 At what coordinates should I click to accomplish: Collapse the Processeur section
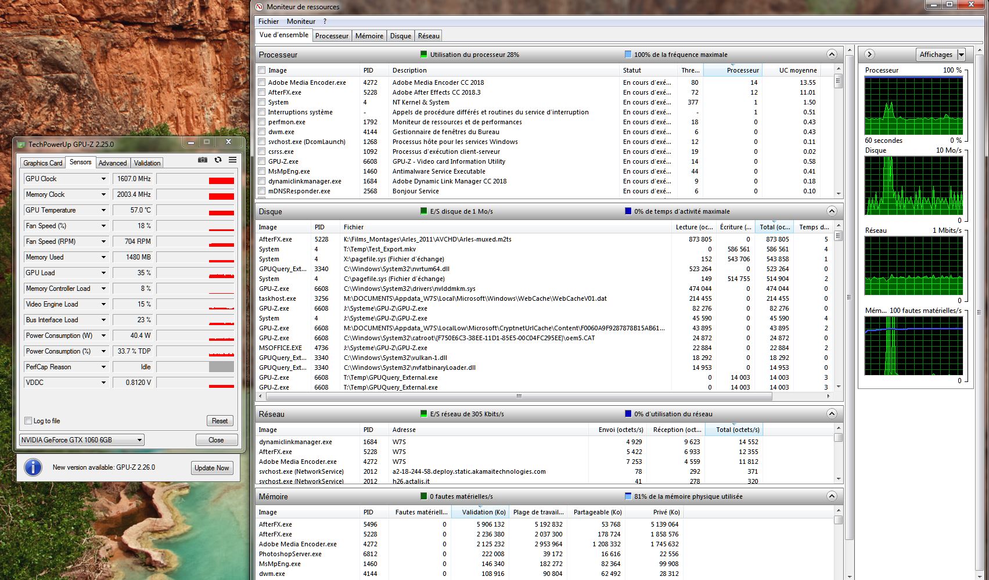point(832,55)
